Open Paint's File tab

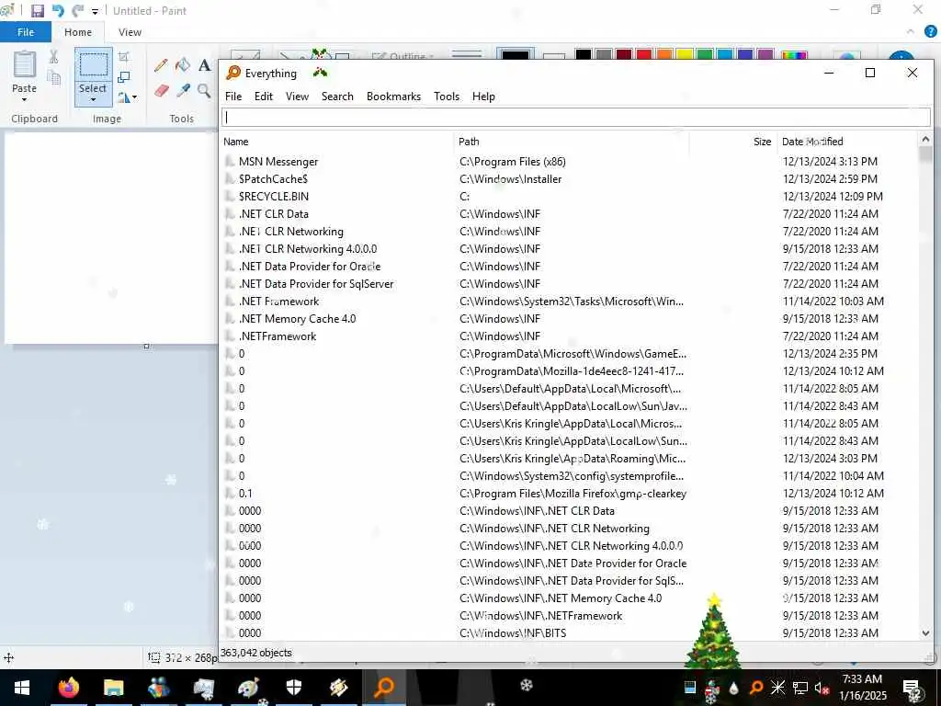[x=25, y=32]
